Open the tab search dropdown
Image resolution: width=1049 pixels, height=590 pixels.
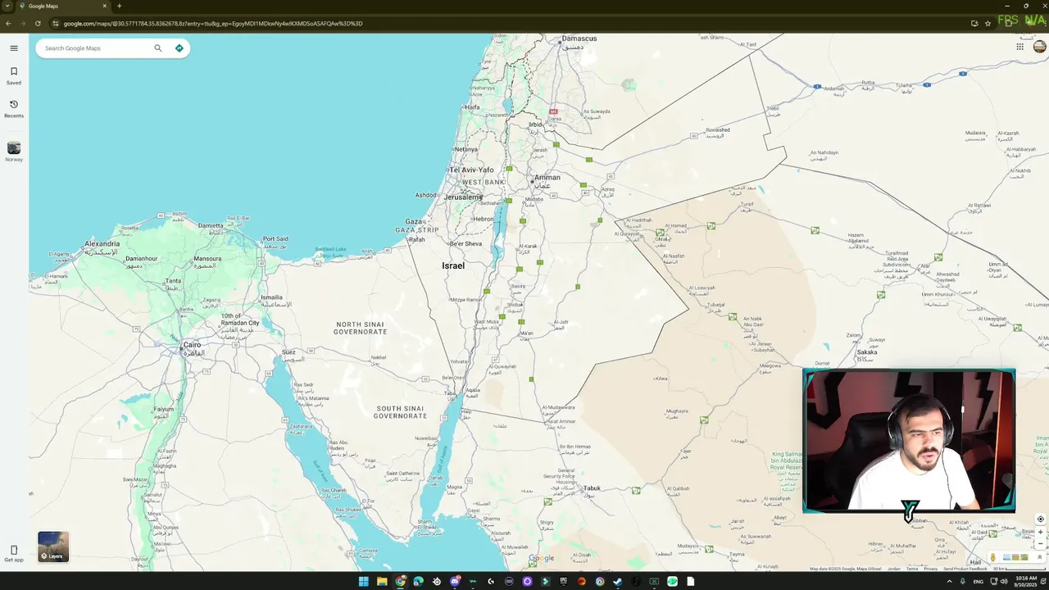tap(7, 6)
